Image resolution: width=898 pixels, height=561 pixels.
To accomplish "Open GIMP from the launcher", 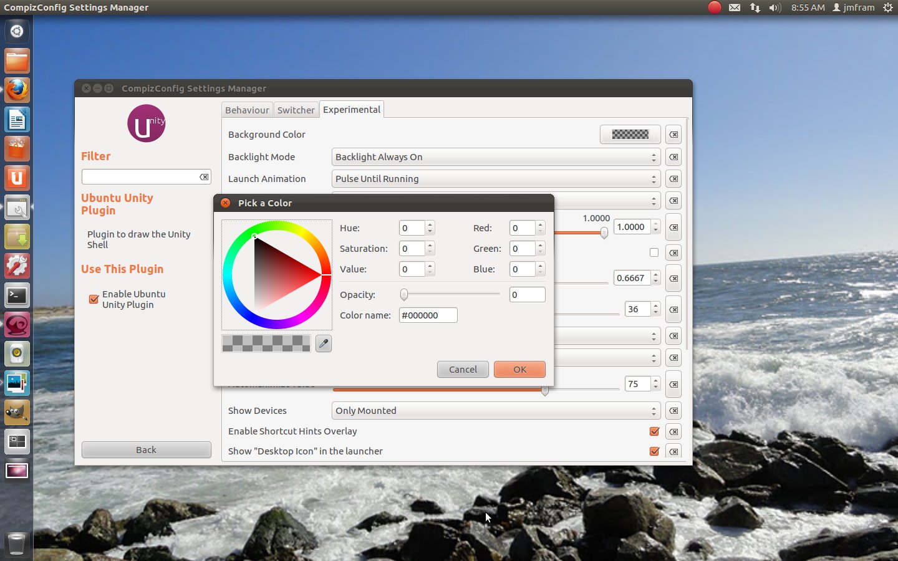I will coord(17,412).
